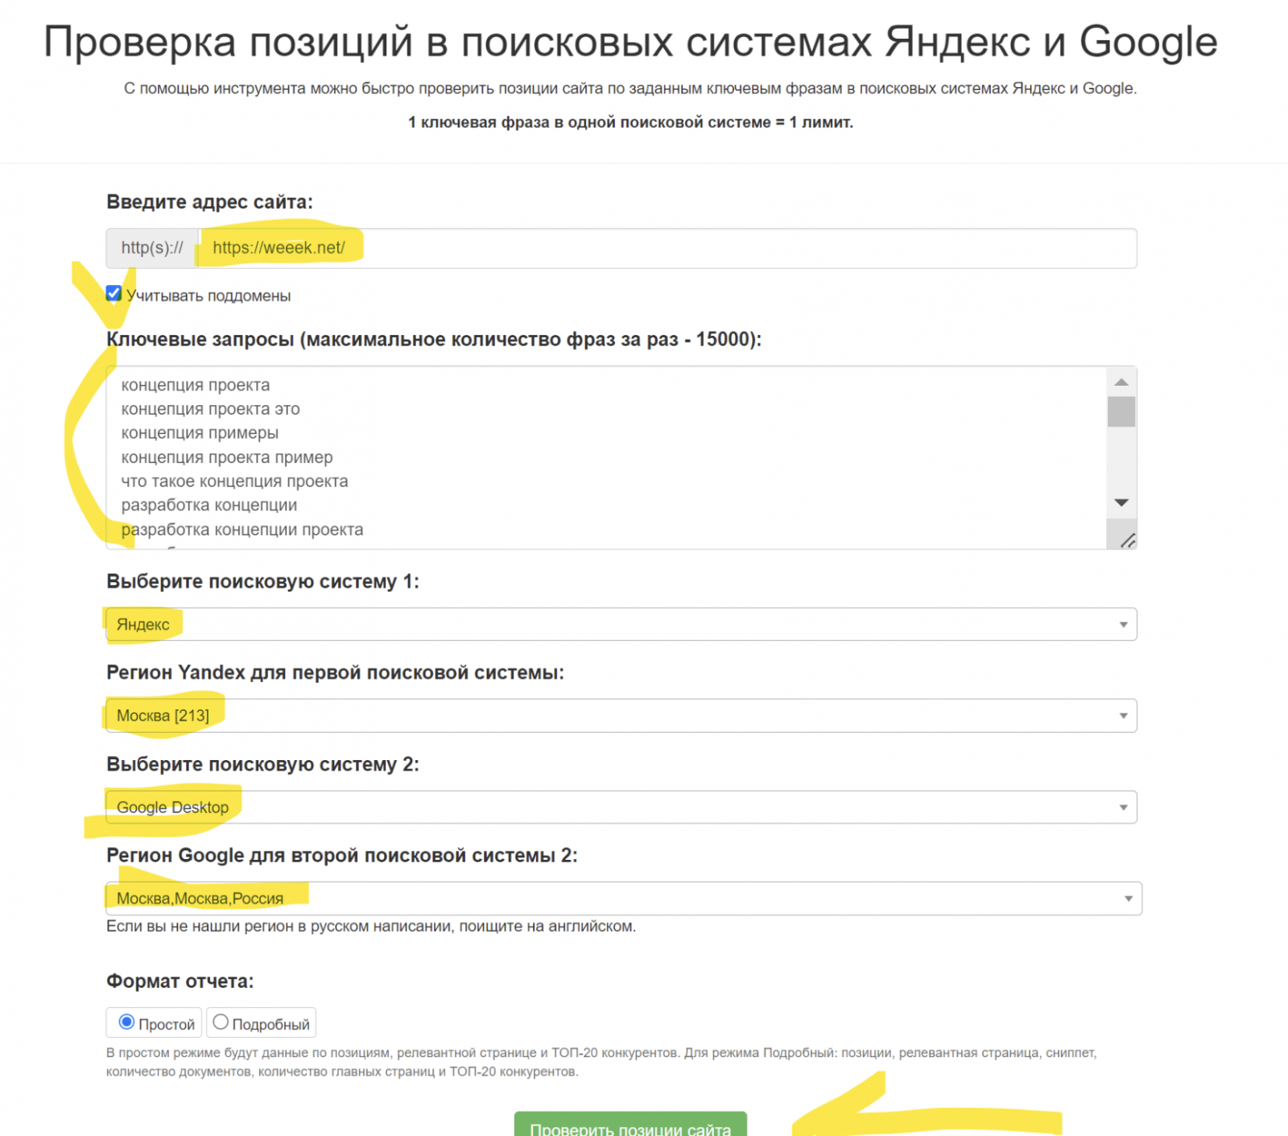Click the keyword line концепция проекта это

coord(210,409)
